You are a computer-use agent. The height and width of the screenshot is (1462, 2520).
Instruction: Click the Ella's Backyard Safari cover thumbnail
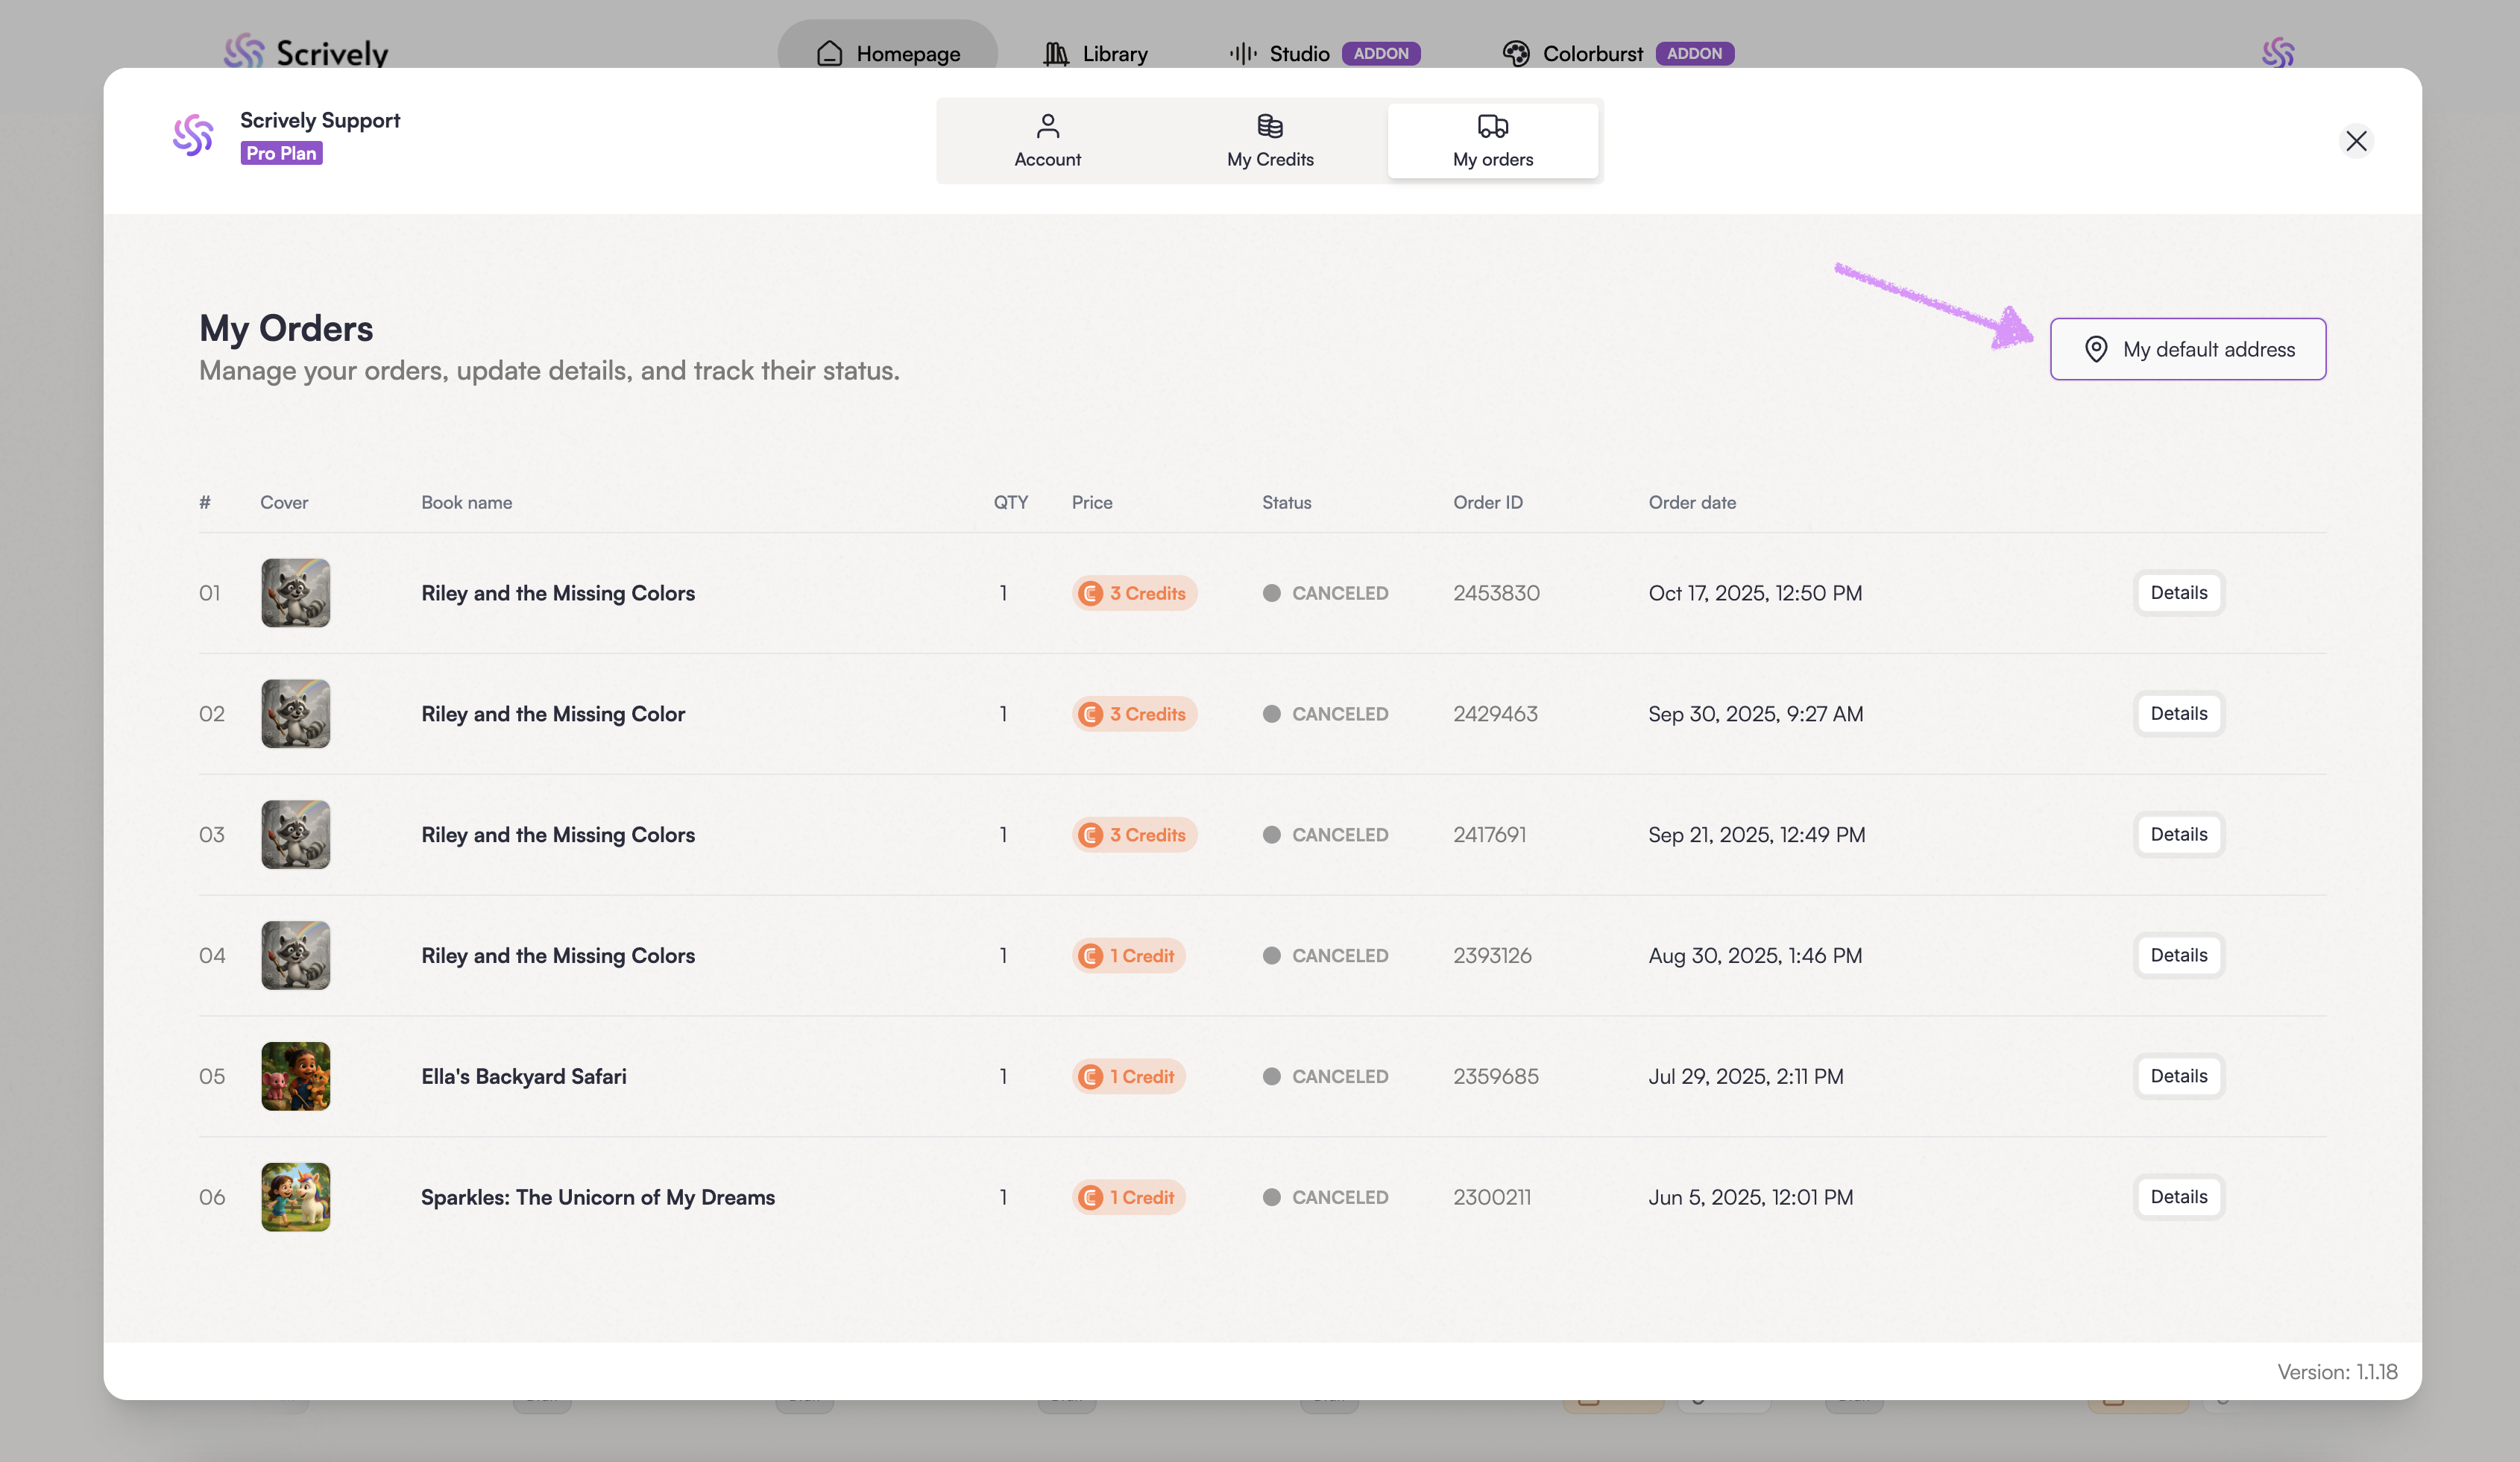point(296,1077)
